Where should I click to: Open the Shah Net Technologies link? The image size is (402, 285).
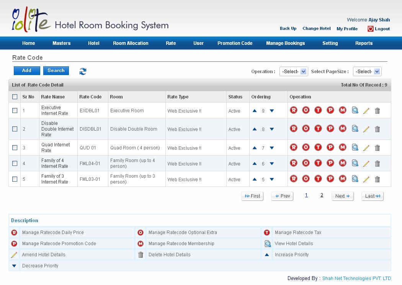[x=356, y=278]
